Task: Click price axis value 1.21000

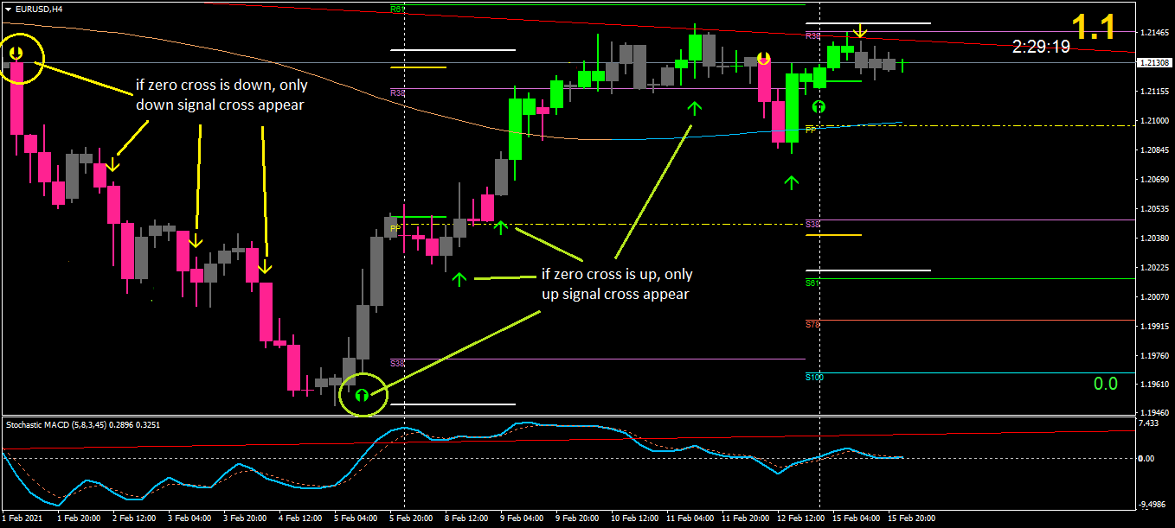Action: [1155, 121]
